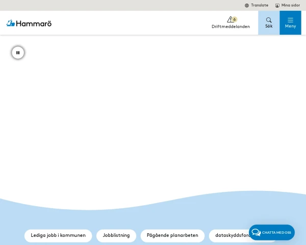
Task: Open Mina sidor in the top bar
Action: (x=288, y=5)
